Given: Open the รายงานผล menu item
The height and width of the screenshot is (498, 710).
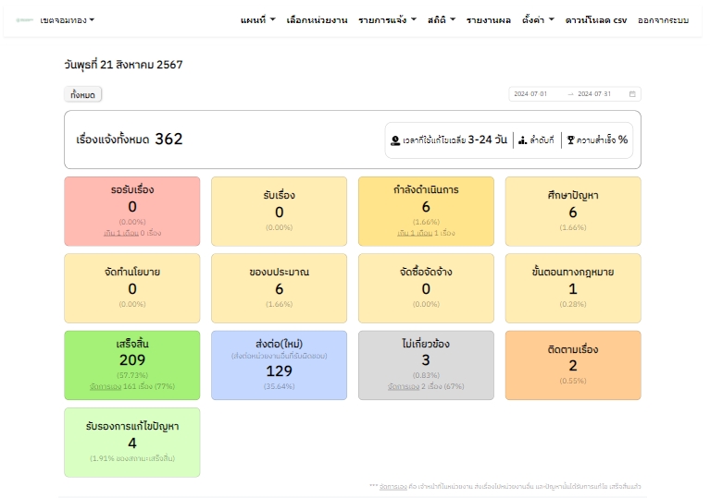Looking at the screenshot, I should click(x=488, y=19).
